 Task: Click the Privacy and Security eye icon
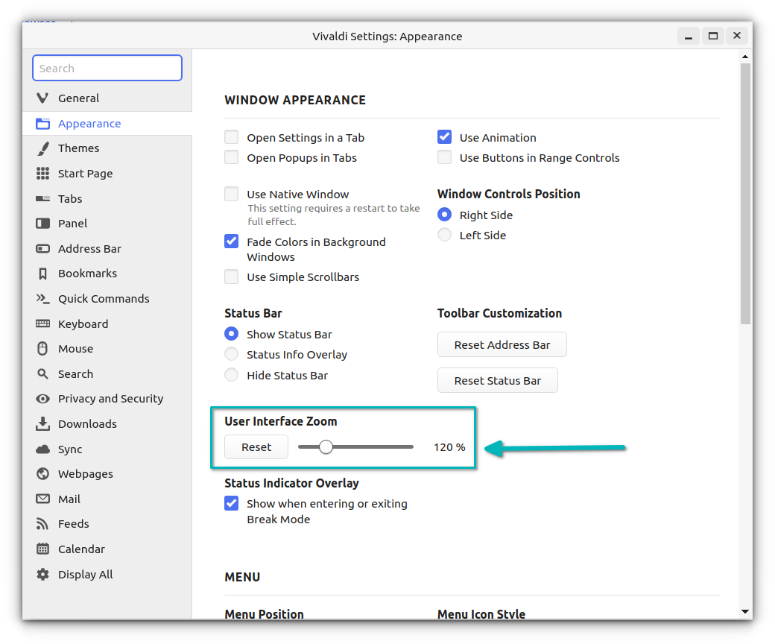click(42, 399)
